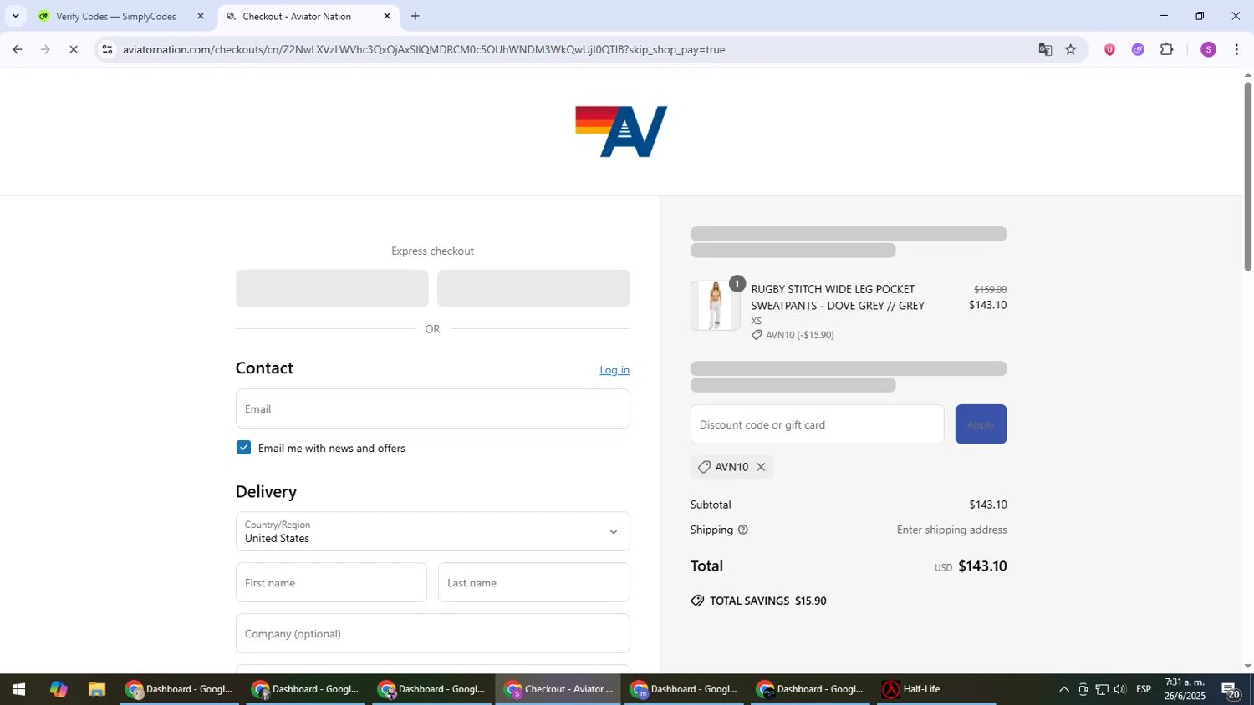Open the browser Extensions puzzle icon
The width and height of the screenshot is (1254, 705).
point(1167,49)
